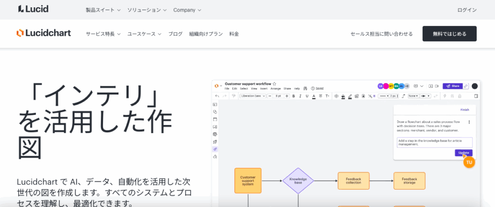
Task: Open the shapes panel sidebar icon
Action: tap(215, 112)
